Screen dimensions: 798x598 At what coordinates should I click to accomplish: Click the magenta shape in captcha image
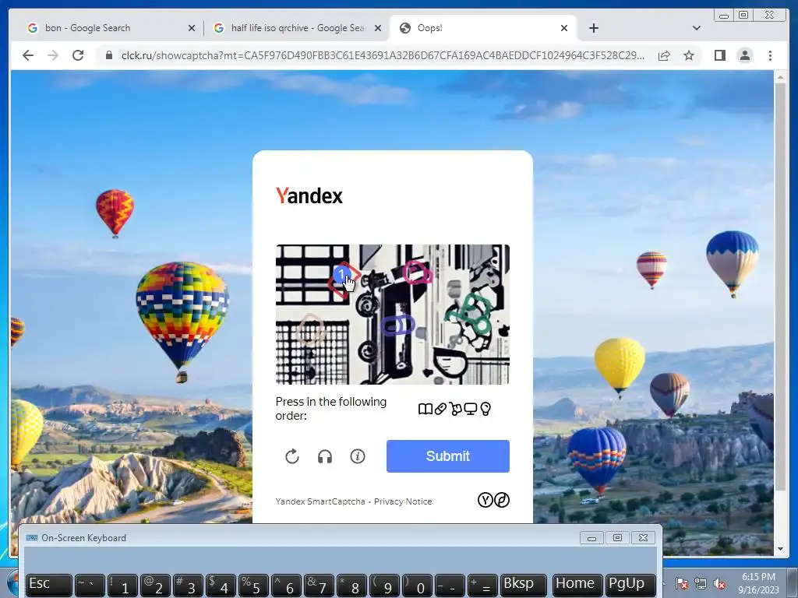(418, 273)
